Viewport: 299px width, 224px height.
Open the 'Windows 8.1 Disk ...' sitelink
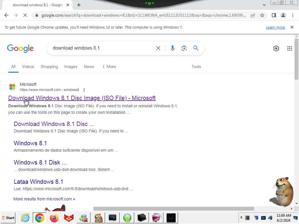tap(40, 162)
